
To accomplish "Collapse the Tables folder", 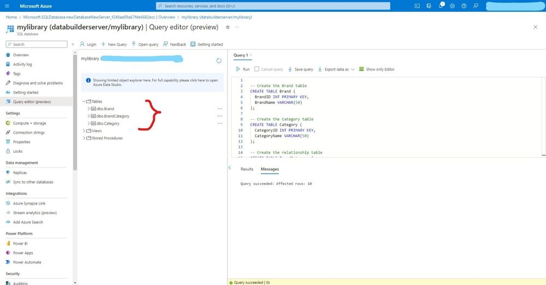I will (x=84, y=102).
